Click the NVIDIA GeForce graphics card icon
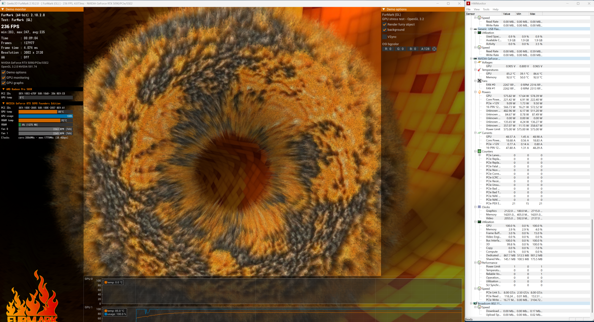The image size is (594, 322). tap(475, 59)
